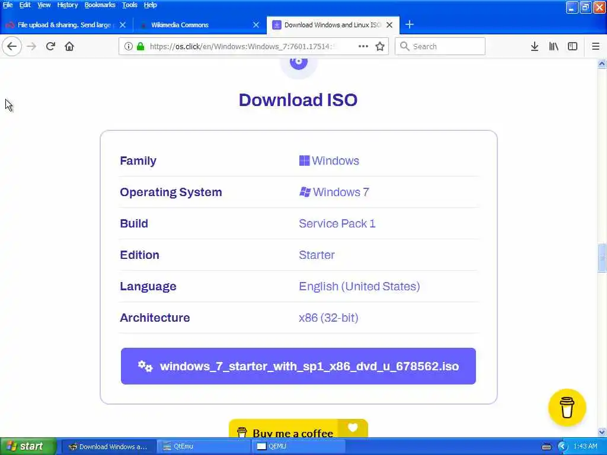
Task: Close the Download Windows and Linux ISO tab
Action: (x=389, y=25)
